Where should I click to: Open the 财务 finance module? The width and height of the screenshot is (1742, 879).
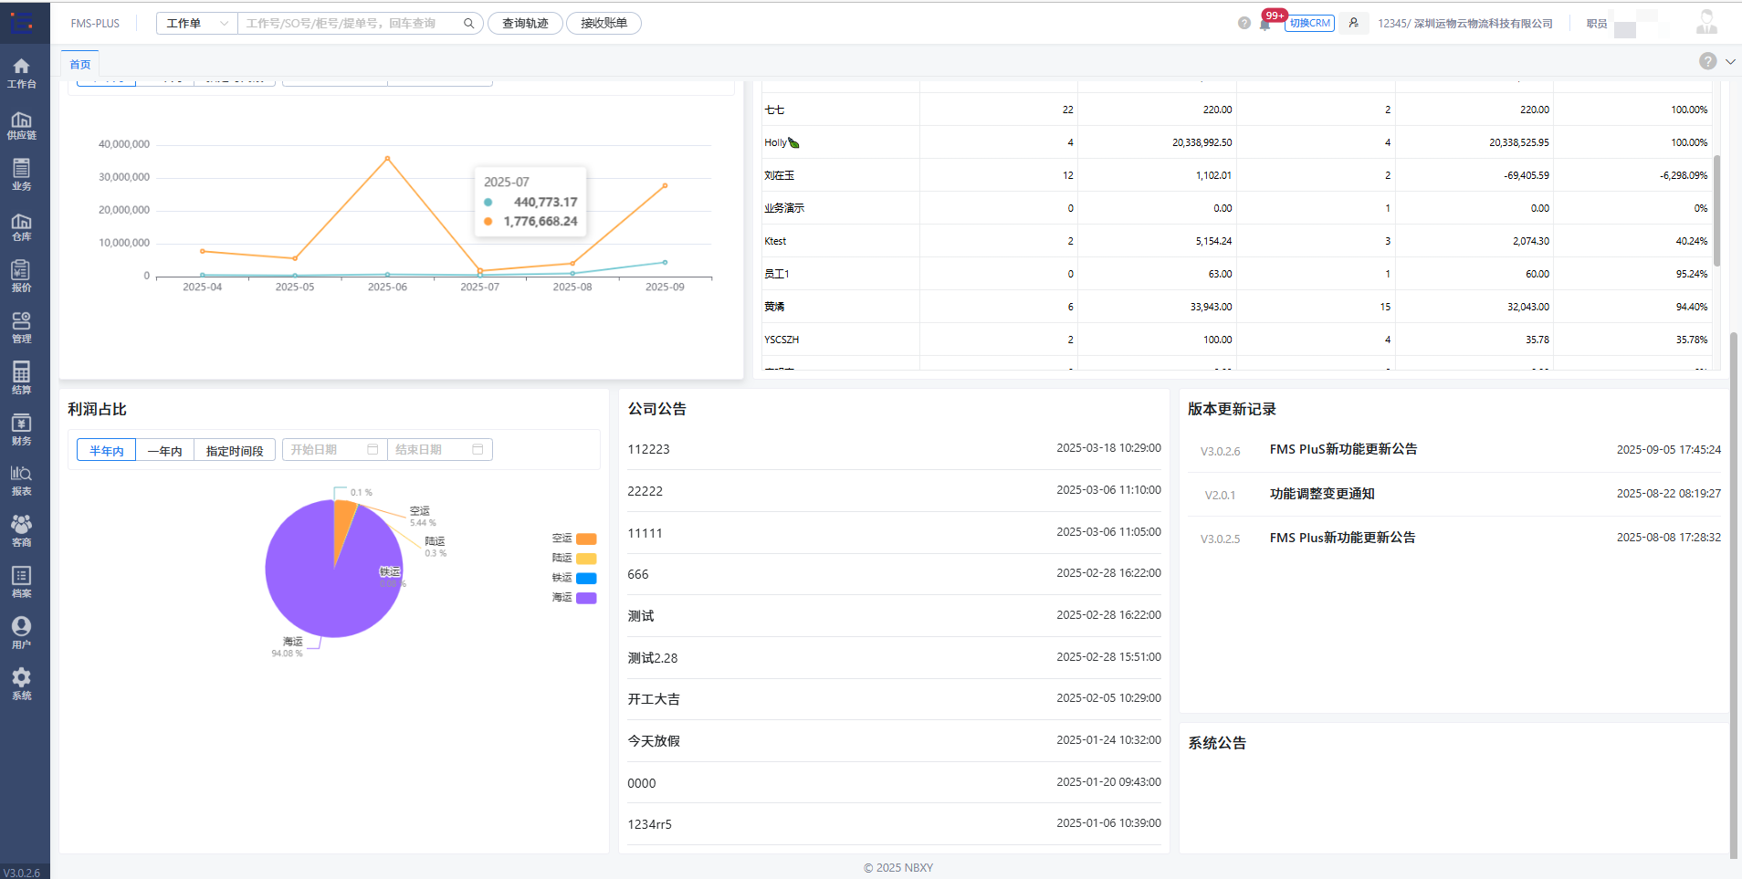(x=23, y=429)
